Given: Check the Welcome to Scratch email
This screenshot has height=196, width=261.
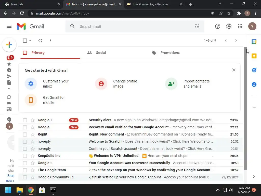Looking at the screenshot, I should pyautogui.click(x=25, y=142).
